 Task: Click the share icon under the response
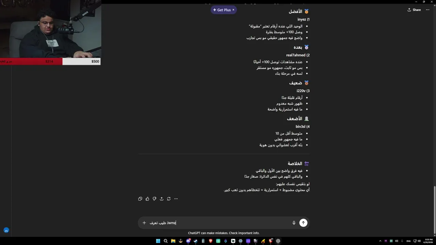[161, 199]
